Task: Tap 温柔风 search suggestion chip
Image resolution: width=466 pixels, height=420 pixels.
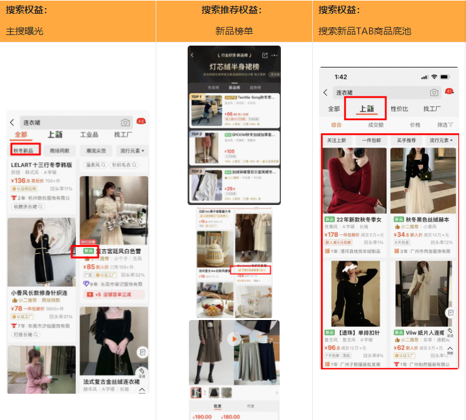Action: 96,164
